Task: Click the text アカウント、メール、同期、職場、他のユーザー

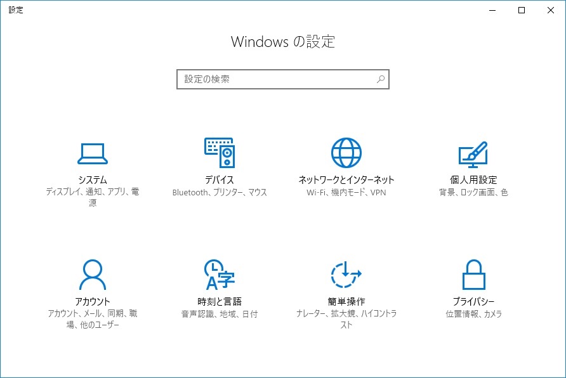Action: pos(93,319)
